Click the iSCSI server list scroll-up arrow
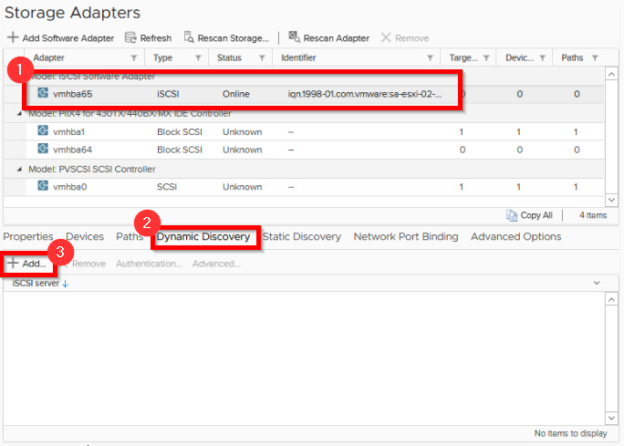Image resolution: width=624 pixels, height=446 pixels. click(x=611, y=299)
